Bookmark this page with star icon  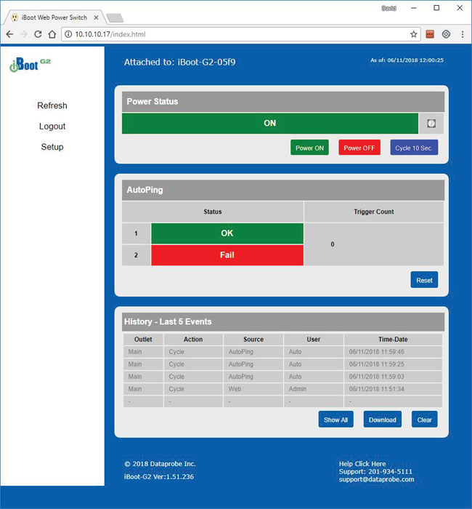click(414, 34)
